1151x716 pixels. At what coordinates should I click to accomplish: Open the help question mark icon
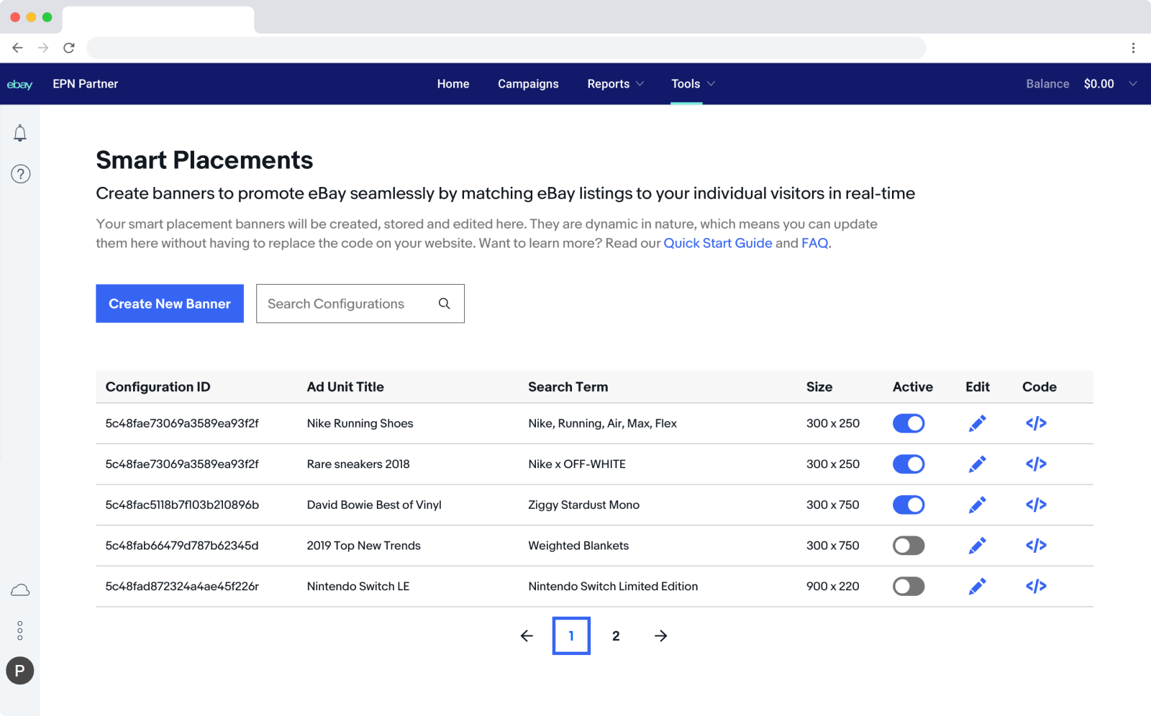[20, 174]
